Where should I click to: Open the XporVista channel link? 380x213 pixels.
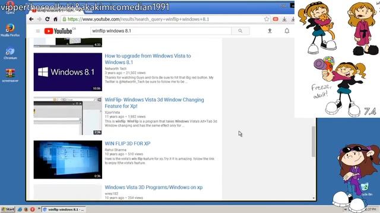112,112
